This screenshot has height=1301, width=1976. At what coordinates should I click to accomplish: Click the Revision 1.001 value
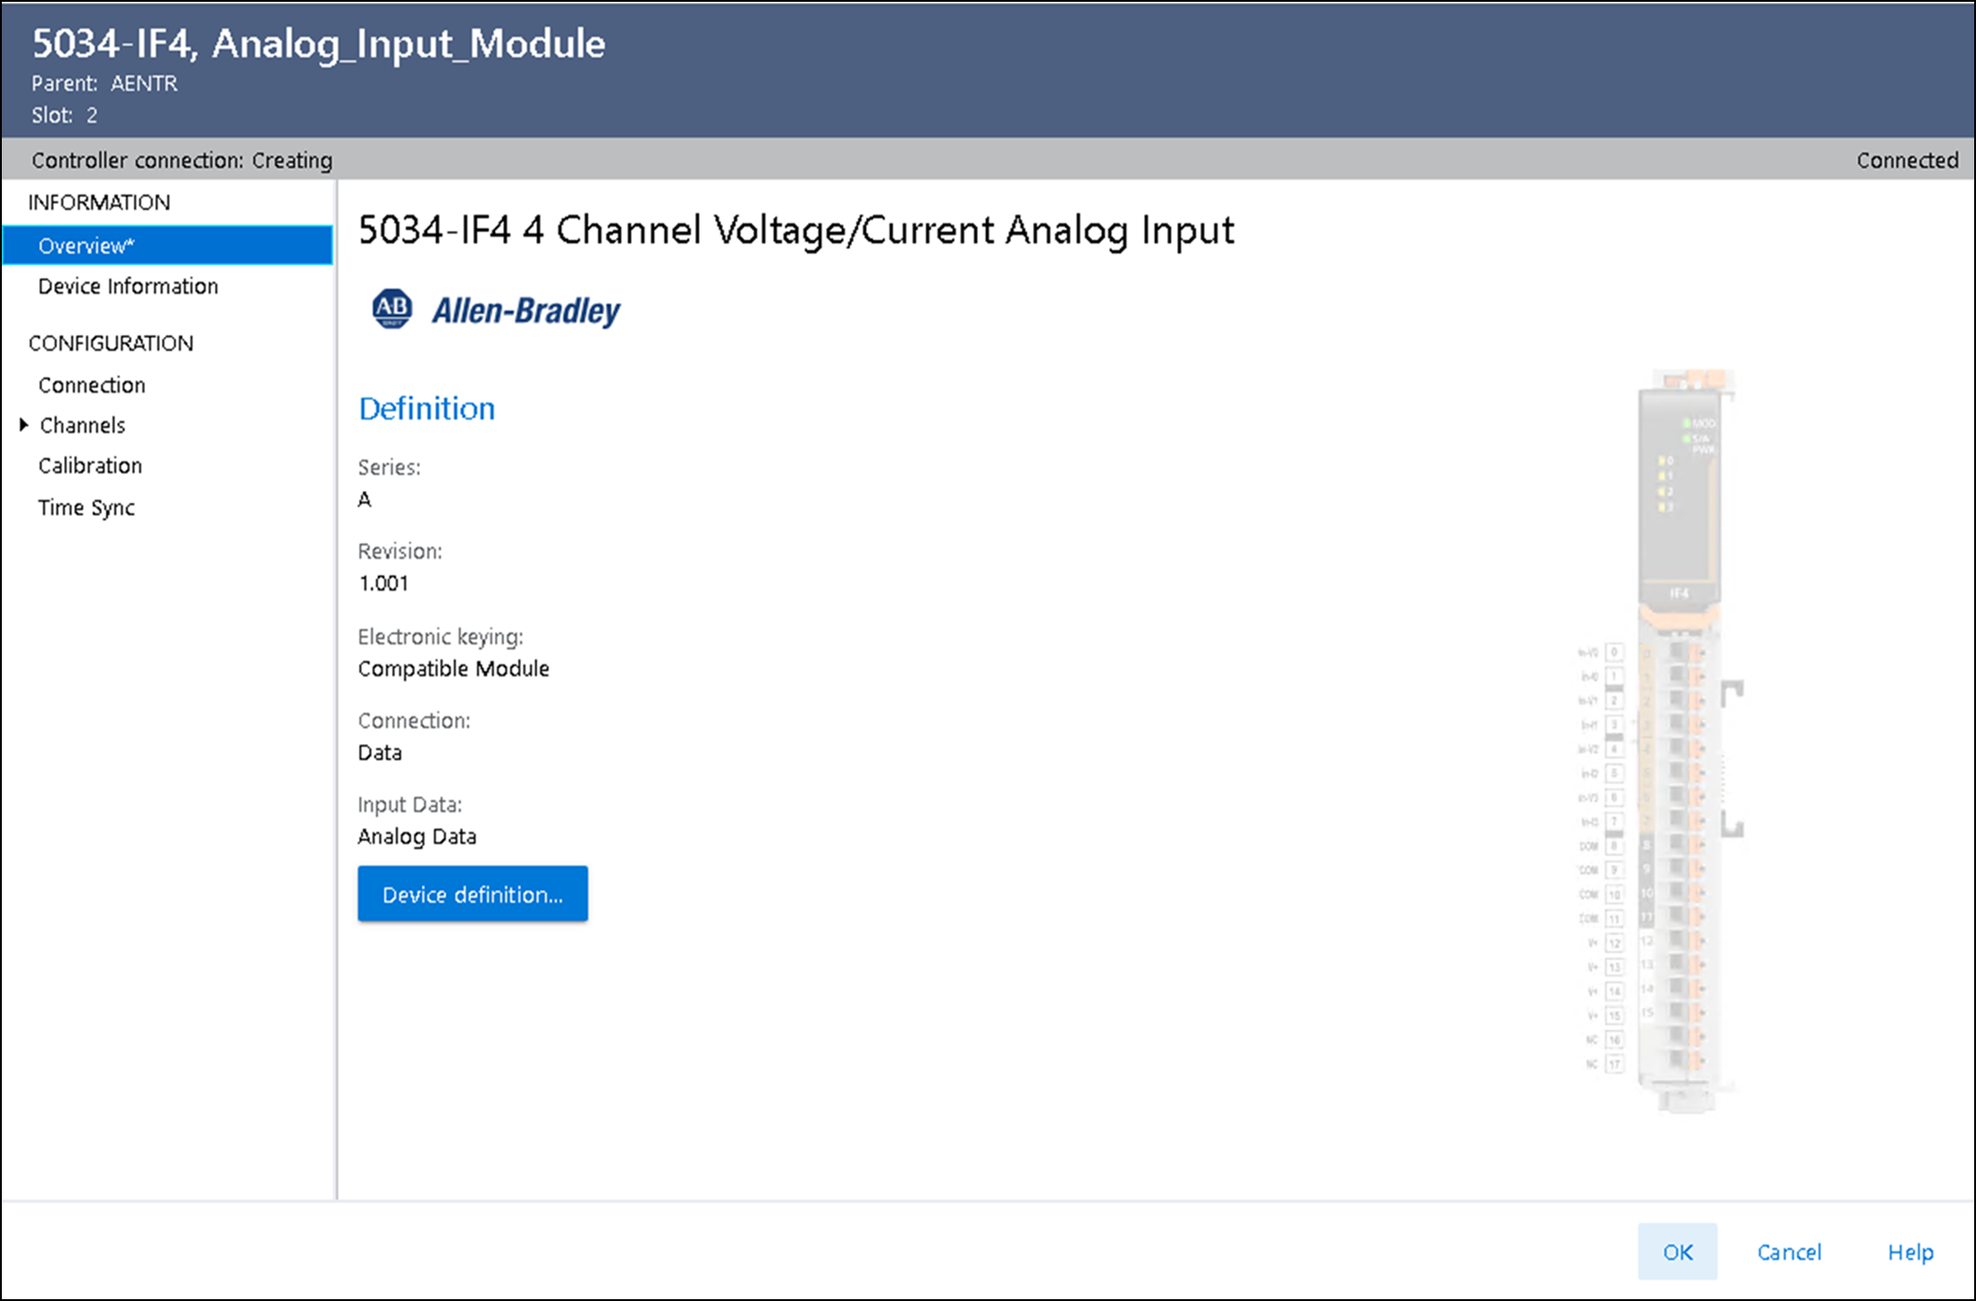(x=384, y=583)
